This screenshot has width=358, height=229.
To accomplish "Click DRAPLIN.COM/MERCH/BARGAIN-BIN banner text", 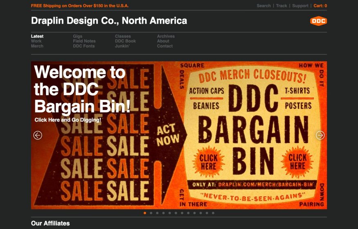I will click(265, 184).
